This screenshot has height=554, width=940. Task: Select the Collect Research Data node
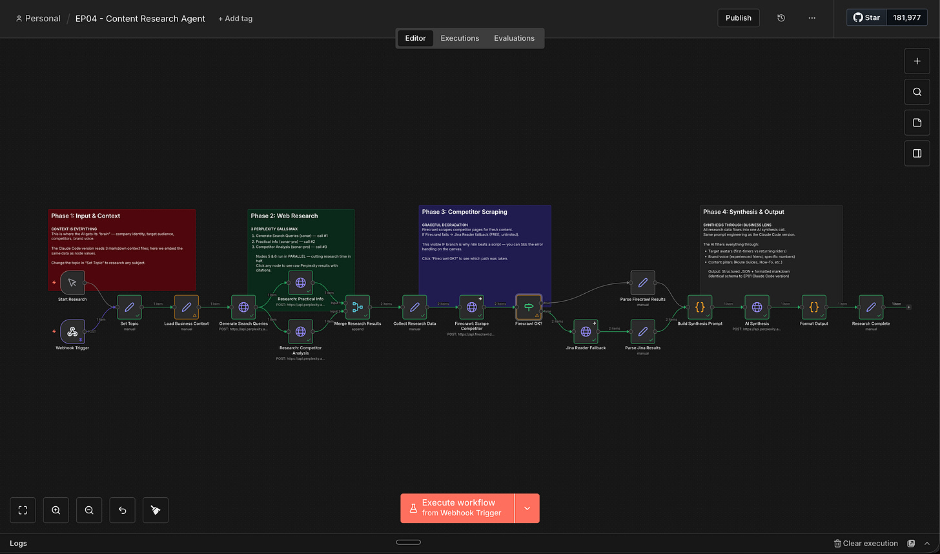point(414,307)
